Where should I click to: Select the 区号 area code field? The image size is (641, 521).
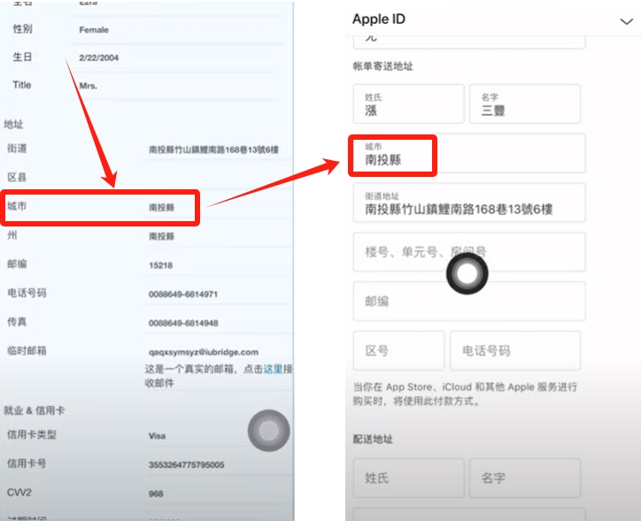point(398,350)
